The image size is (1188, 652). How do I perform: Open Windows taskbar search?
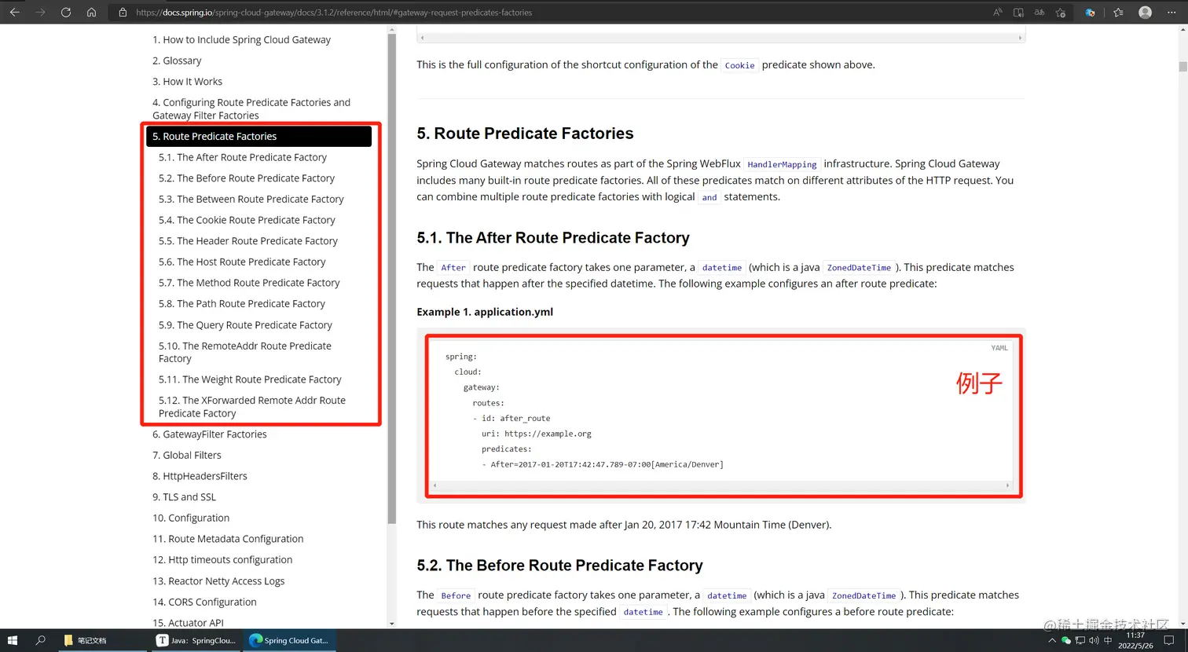click(x=41, y=640)
